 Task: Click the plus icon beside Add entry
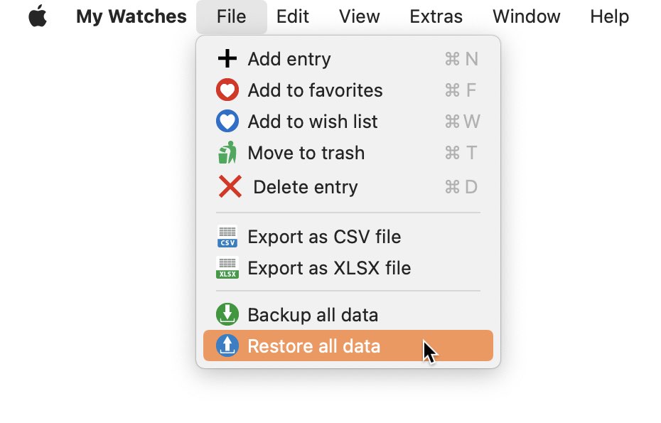point(227,58)
